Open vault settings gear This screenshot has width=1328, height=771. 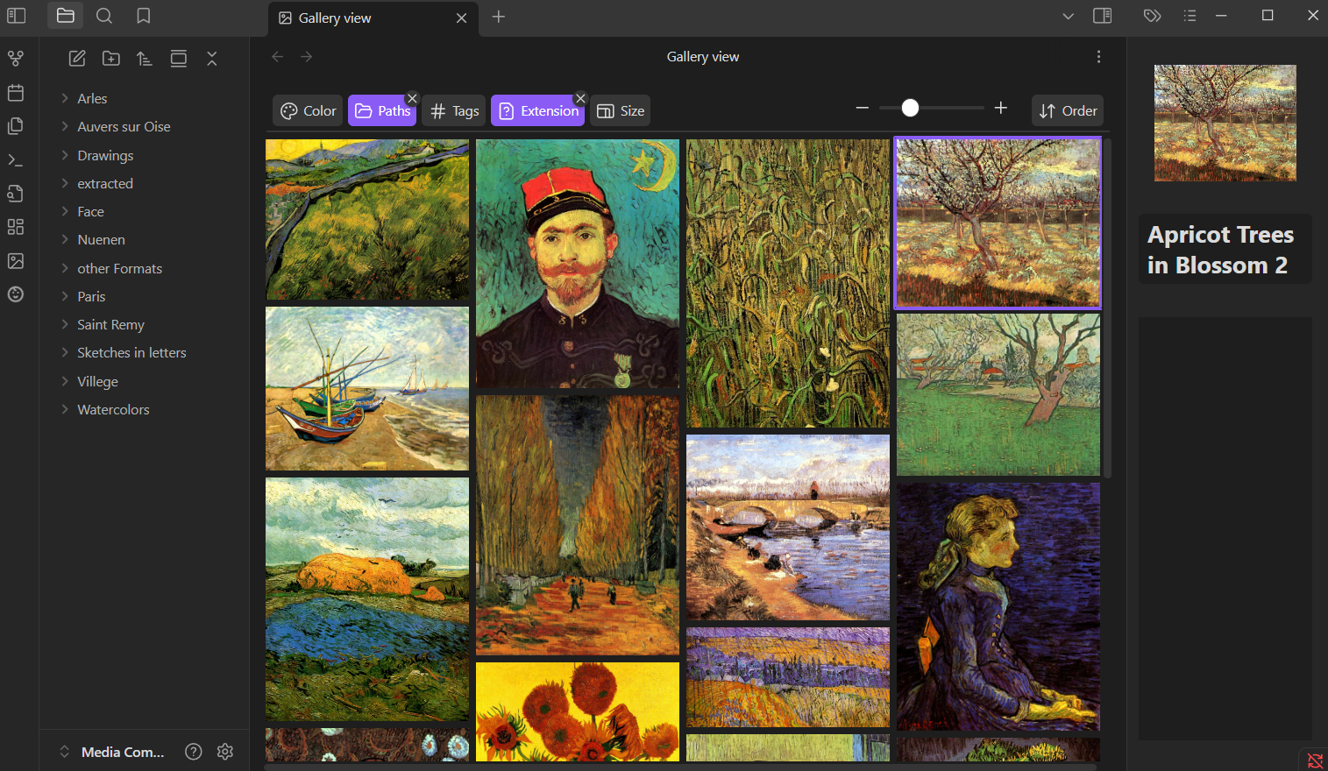(225, 752)
